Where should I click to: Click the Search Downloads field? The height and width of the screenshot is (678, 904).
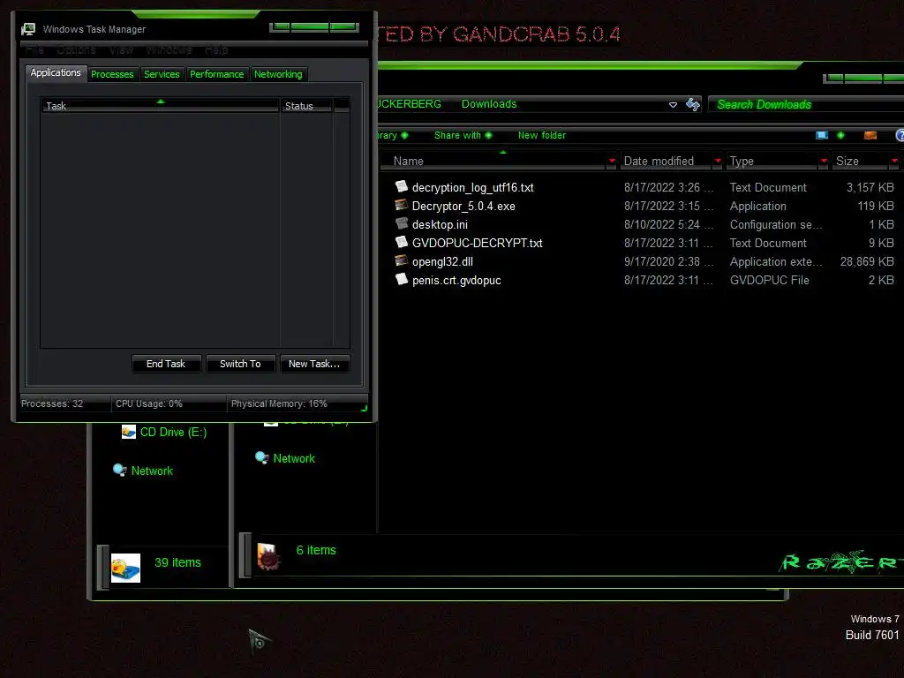pos(805,104)
